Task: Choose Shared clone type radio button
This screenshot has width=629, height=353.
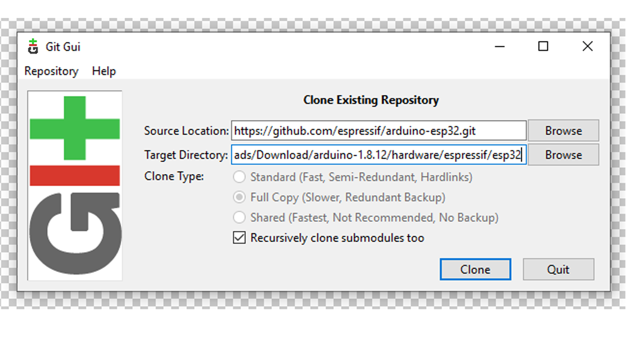Action: pyautogui.click(x=239, y=217)
